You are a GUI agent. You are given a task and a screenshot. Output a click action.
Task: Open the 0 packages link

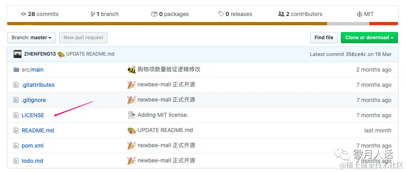click(x=170, y=14)
